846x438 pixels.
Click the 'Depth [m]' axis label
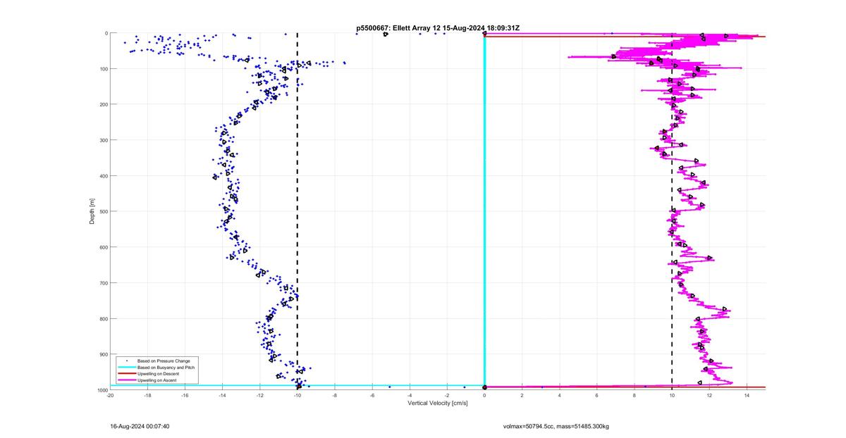[92, 211]
